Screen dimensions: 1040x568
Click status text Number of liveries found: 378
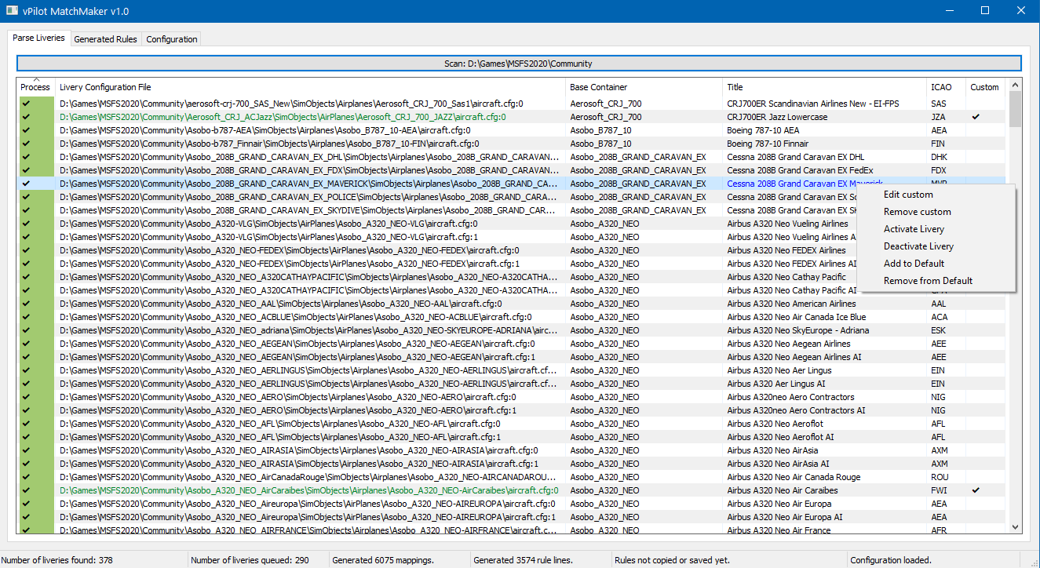point(57,560)
